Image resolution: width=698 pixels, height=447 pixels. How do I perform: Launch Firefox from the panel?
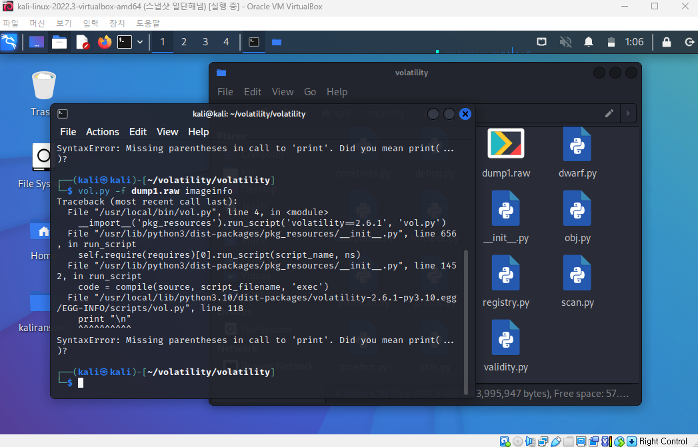click(x=105, y=42)
